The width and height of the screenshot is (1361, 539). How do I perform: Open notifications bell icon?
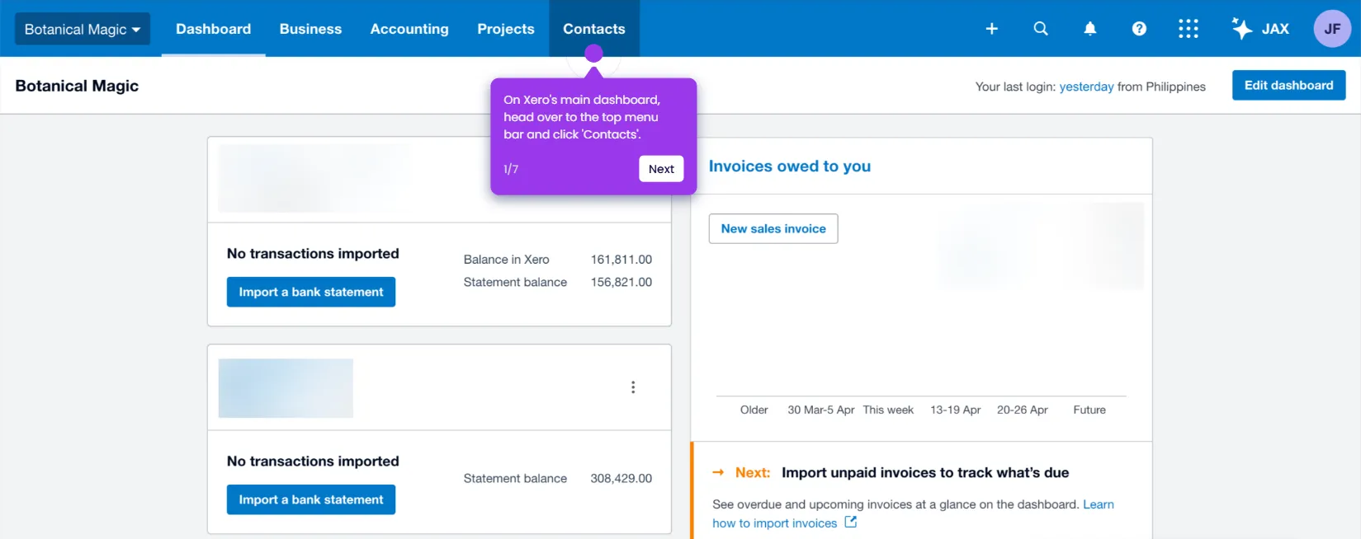click(1090, 29)
